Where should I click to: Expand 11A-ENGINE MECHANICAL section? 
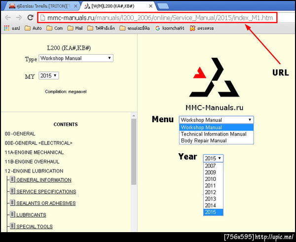(x=34, y=152)
